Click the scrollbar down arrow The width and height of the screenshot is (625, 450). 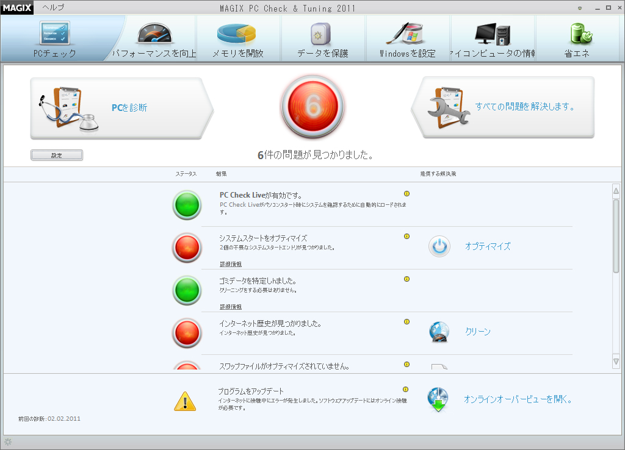point(616,362)
